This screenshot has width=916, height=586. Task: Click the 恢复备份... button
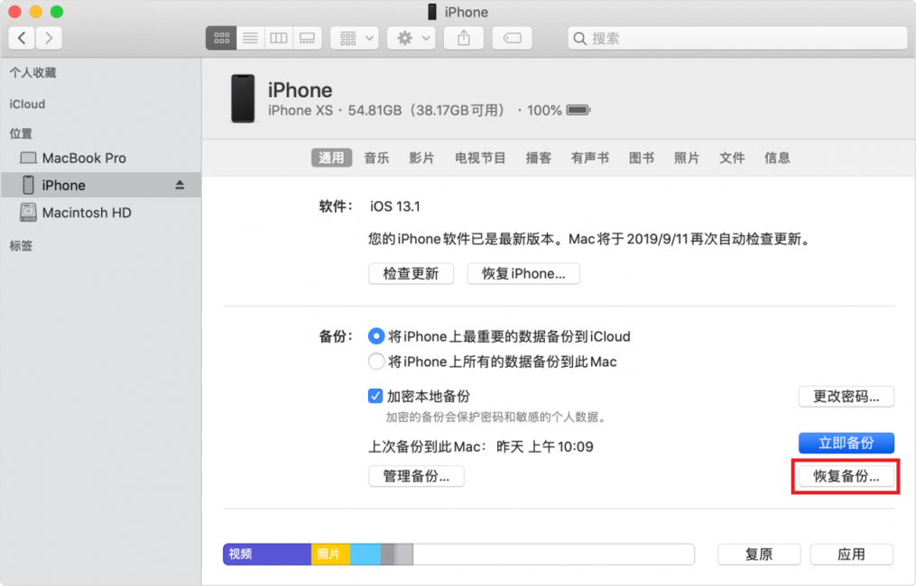847,476
